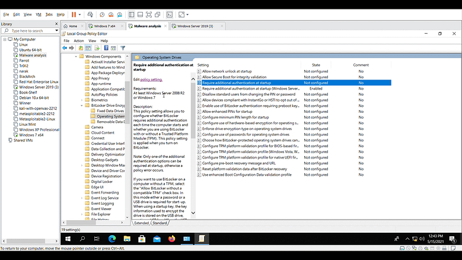The image size is (462, 260).
Task: Open the Policy Editor View menu
Action: coord(93,41)
